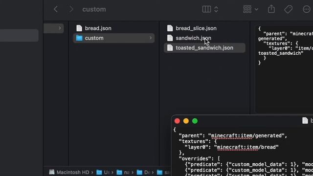Maximize the text editor window
The width and height of the screenshot is (313, 176).
tap(195, 121)
